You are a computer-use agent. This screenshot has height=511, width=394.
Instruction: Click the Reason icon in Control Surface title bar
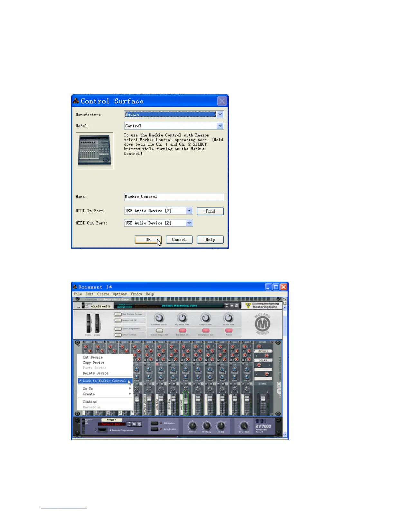[x=76, y=101]
